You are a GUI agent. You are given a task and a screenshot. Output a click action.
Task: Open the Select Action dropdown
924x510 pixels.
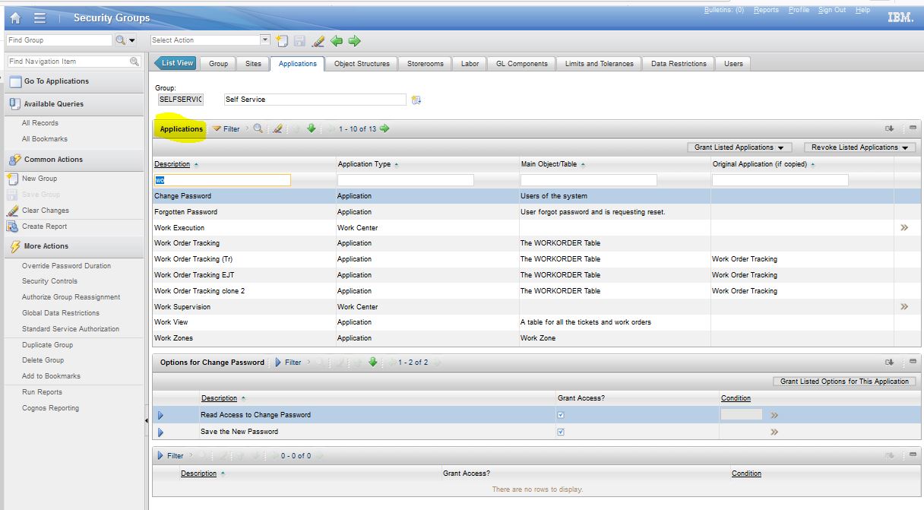[x=265, y=40]
